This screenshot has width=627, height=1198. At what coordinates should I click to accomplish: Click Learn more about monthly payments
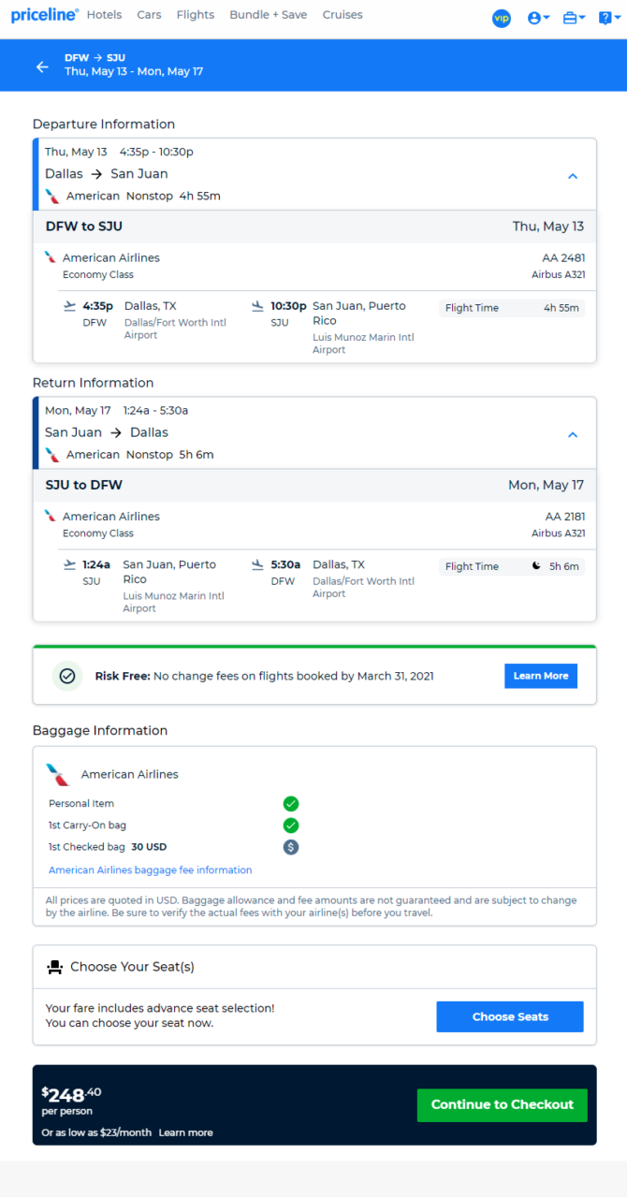[x=185, y=1132]
